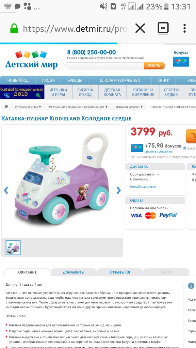The width and height of the screenshot is (196, 348).
Task: Open the Детский мир logo homepage
Action: (x=31, y=60)
